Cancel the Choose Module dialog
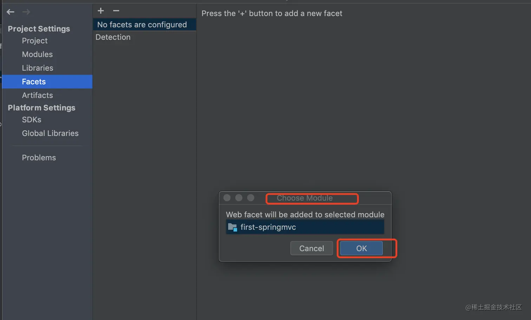 (312, 248)
